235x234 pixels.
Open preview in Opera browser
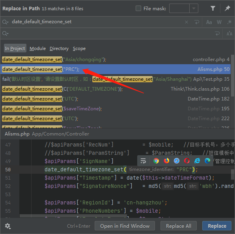(187, 161)
